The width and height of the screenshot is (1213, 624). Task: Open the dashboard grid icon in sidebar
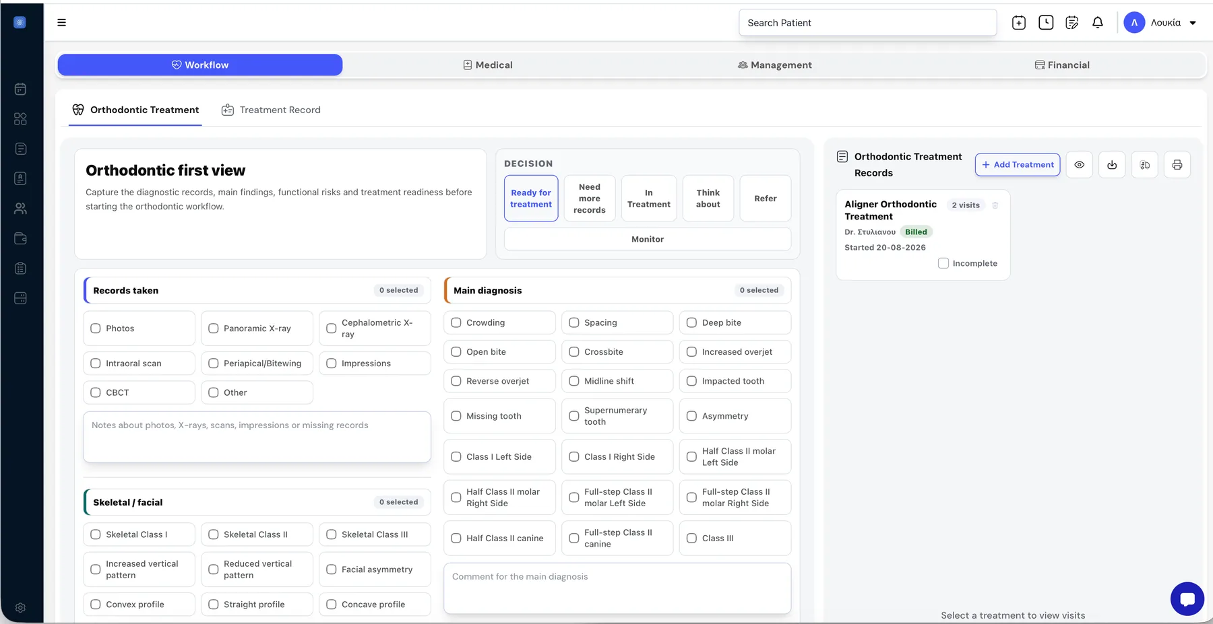coord(21,118)
